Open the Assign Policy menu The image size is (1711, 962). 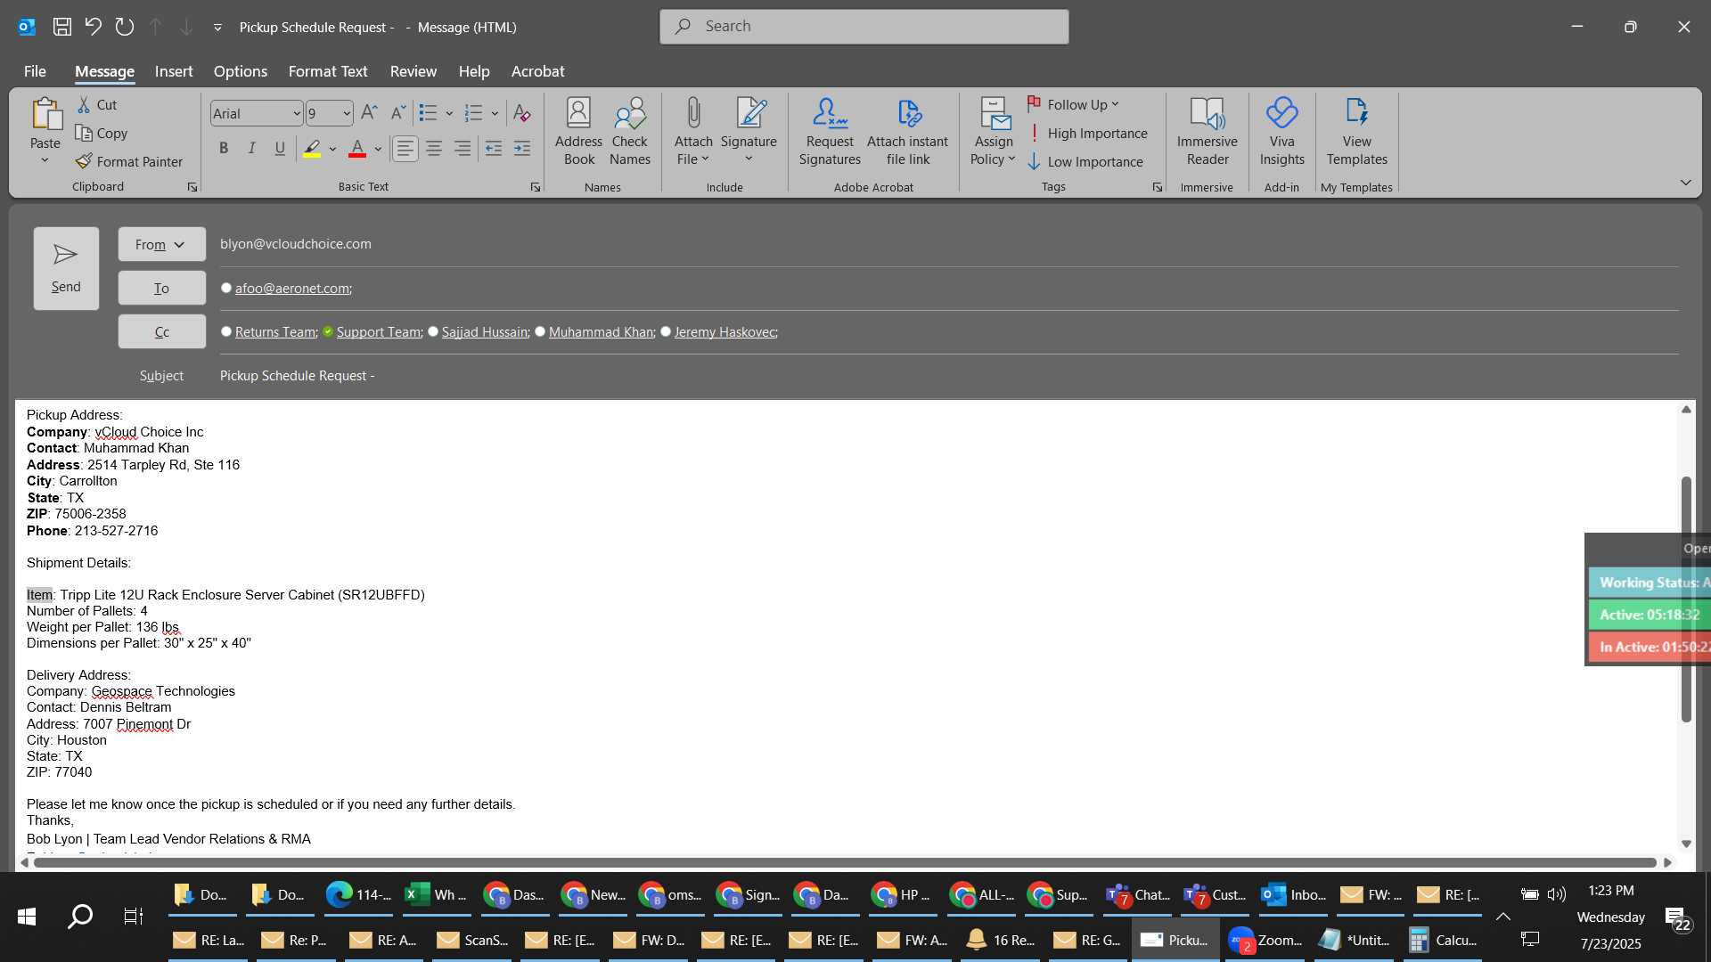993,132
